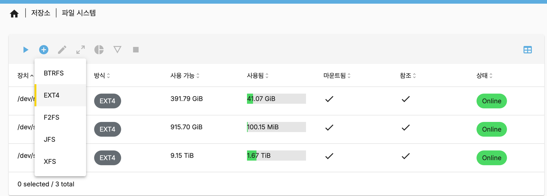
Task: Choose BTRFS from the create menu
Action: click(x=60, y=73)
